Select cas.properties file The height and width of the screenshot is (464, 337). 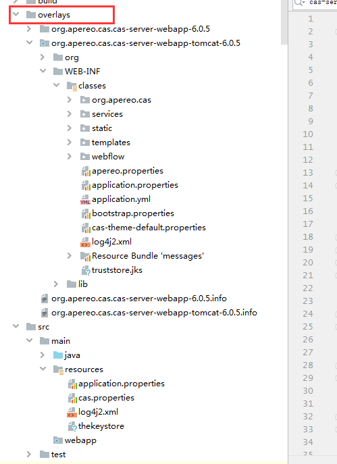coord(106,398)
